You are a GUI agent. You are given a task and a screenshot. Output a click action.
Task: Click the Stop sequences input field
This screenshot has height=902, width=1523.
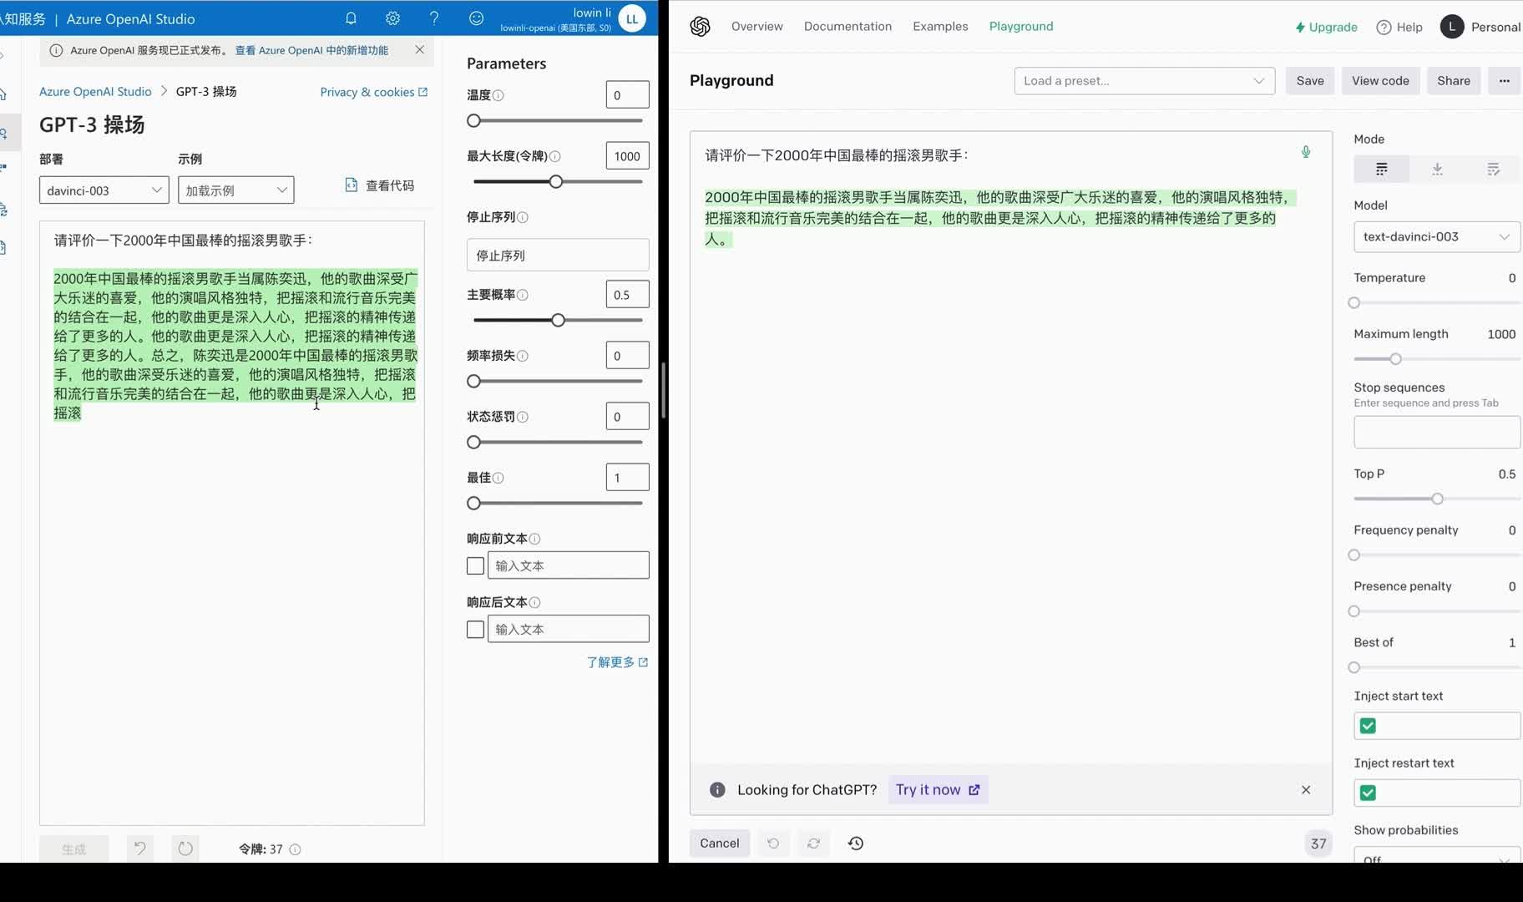pyautogui.click(x=1435, y=432)
